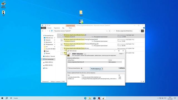Viewport: 178px width, 100px height.
Task: Open the volume control in tray
Action: pos(162,98)
